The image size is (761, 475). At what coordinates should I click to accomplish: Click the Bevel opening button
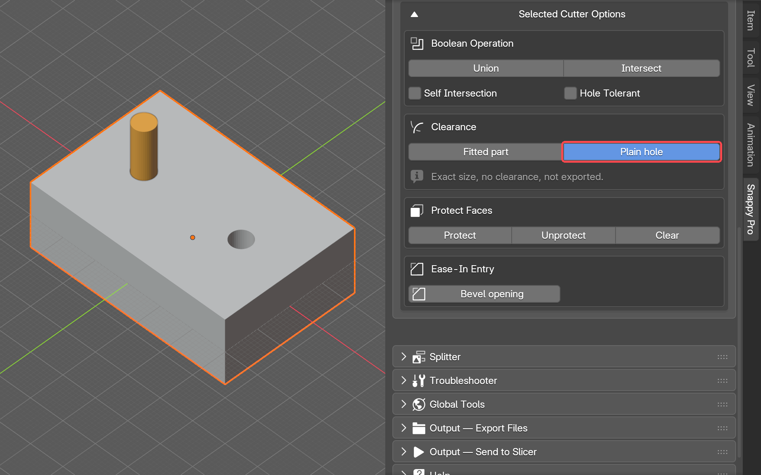[x=484, y=294]
